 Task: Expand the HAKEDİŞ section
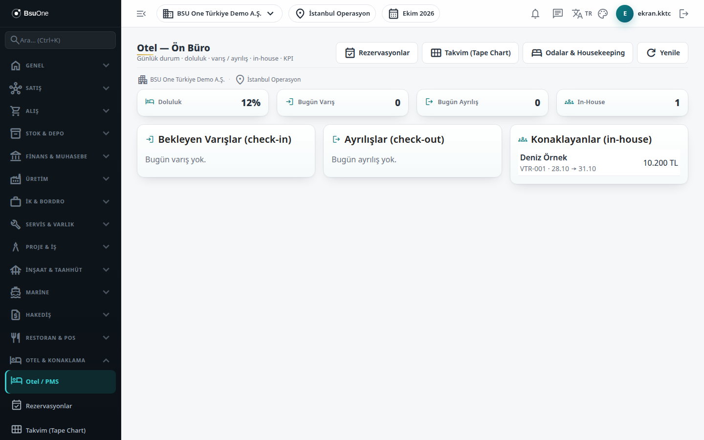[x=61, y=315]
